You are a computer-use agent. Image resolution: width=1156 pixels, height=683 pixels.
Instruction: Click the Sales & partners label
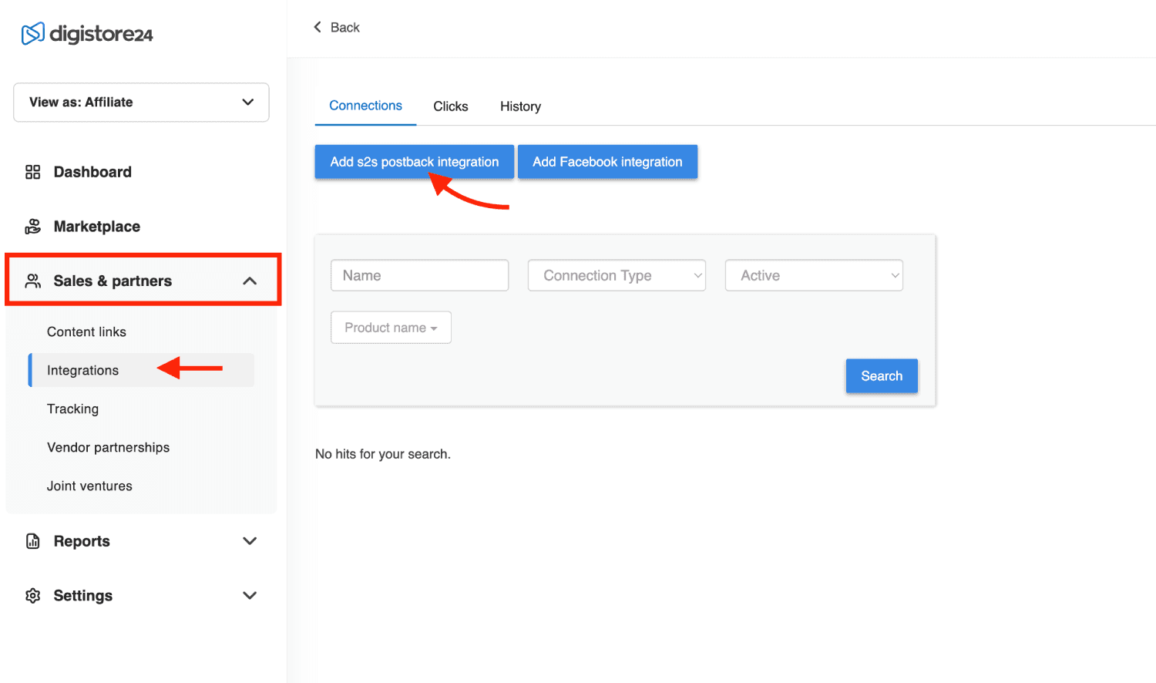coord(113,281)
